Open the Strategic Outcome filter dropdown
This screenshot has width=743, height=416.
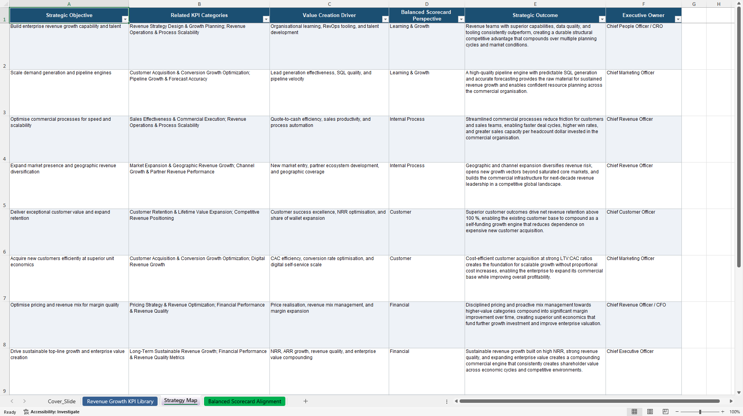[602, 19]
